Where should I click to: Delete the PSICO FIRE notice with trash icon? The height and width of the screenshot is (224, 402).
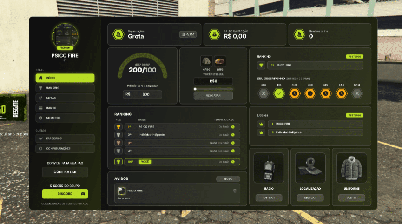235,191
